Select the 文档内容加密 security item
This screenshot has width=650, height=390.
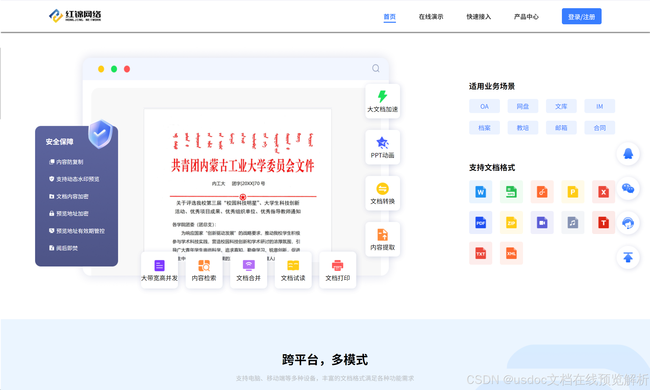tap(72, 196)
